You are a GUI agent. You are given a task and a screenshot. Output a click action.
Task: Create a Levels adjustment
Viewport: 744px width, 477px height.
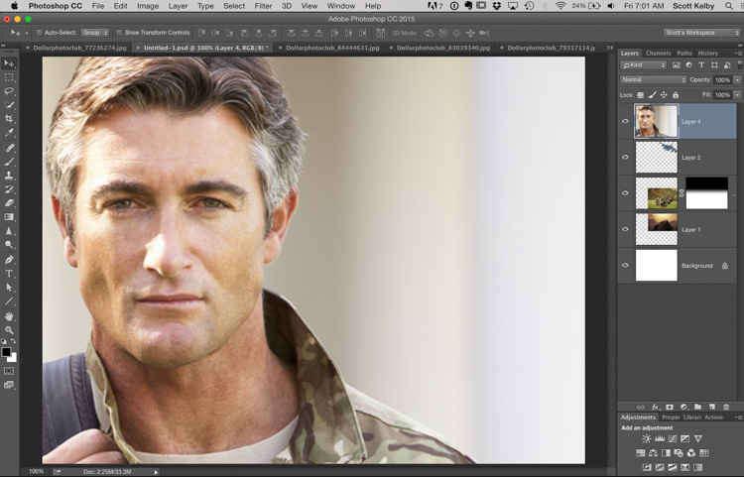click(x=660, y=438)
